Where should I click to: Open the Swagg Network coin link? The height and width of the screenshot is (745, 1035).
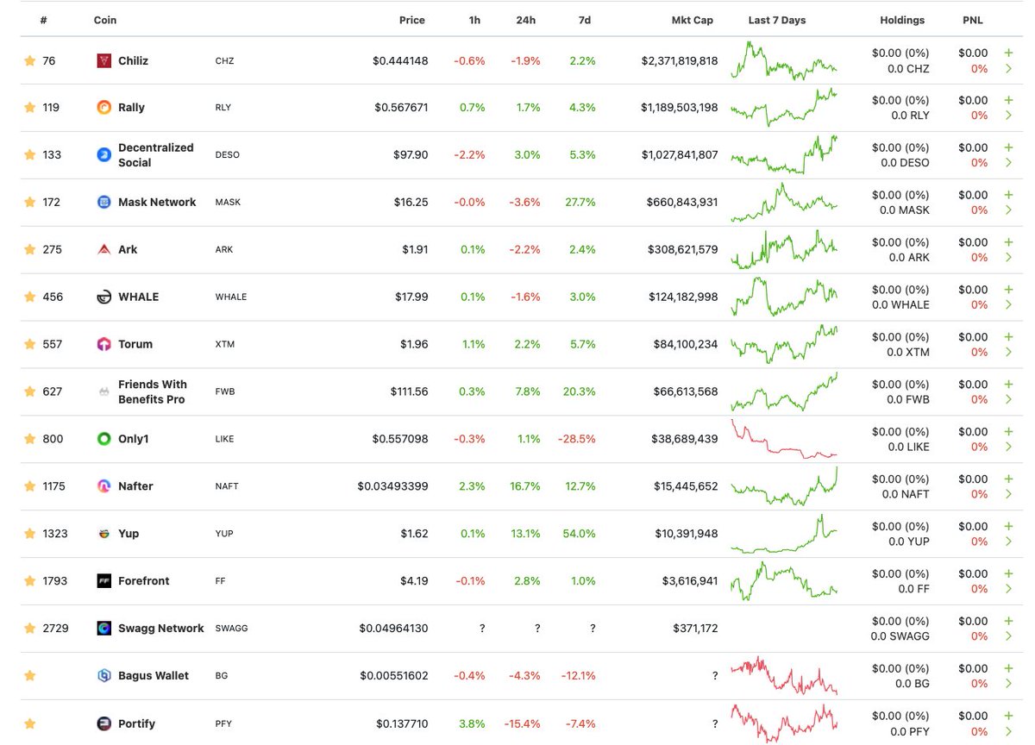pyautogui.click(x=161, y=629)
